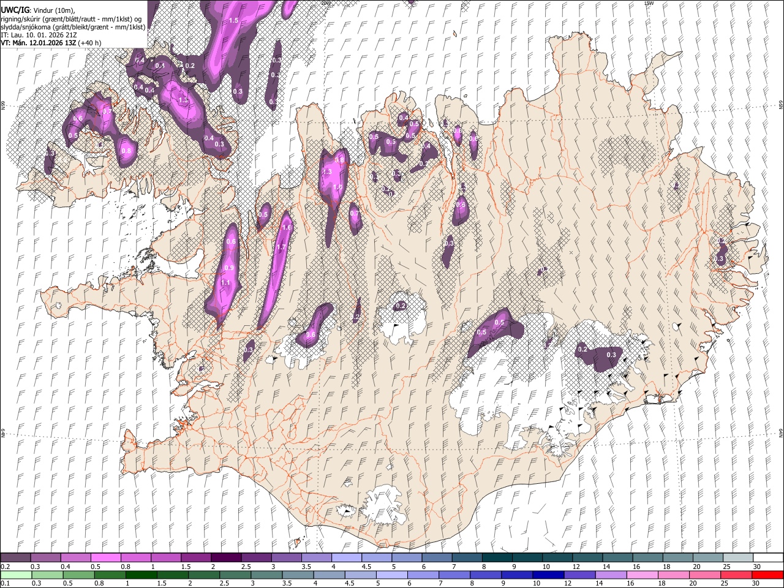784x588 pixels.
Task: Click the 1.7 snowfall value on the map
Action: (x=281, y=247)
